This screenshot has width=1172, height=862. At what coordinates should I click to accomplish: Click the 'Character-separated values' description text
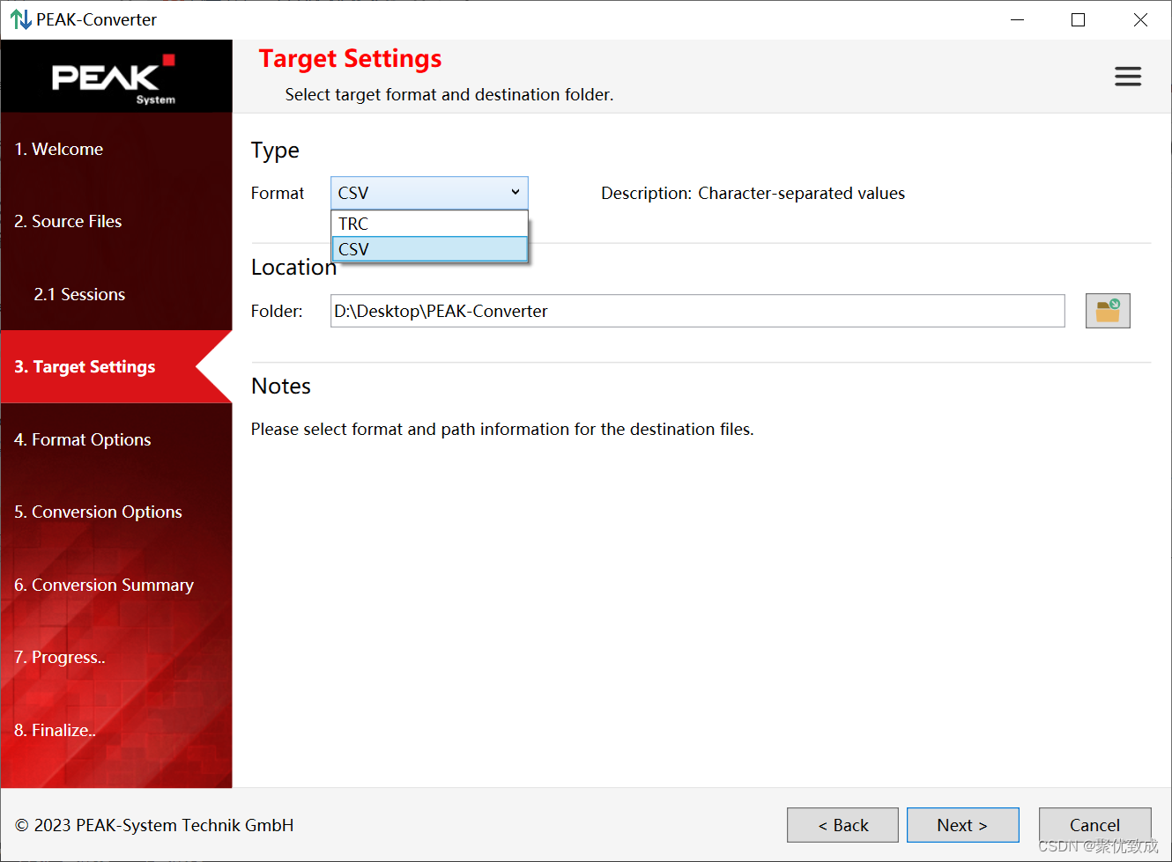pos(801,193)
